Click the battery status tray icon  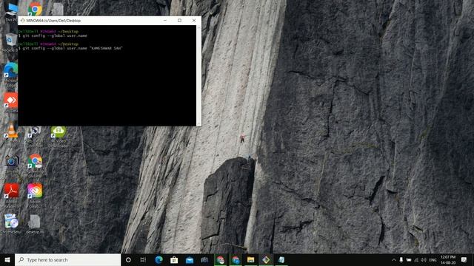click(x=409, y=259)
